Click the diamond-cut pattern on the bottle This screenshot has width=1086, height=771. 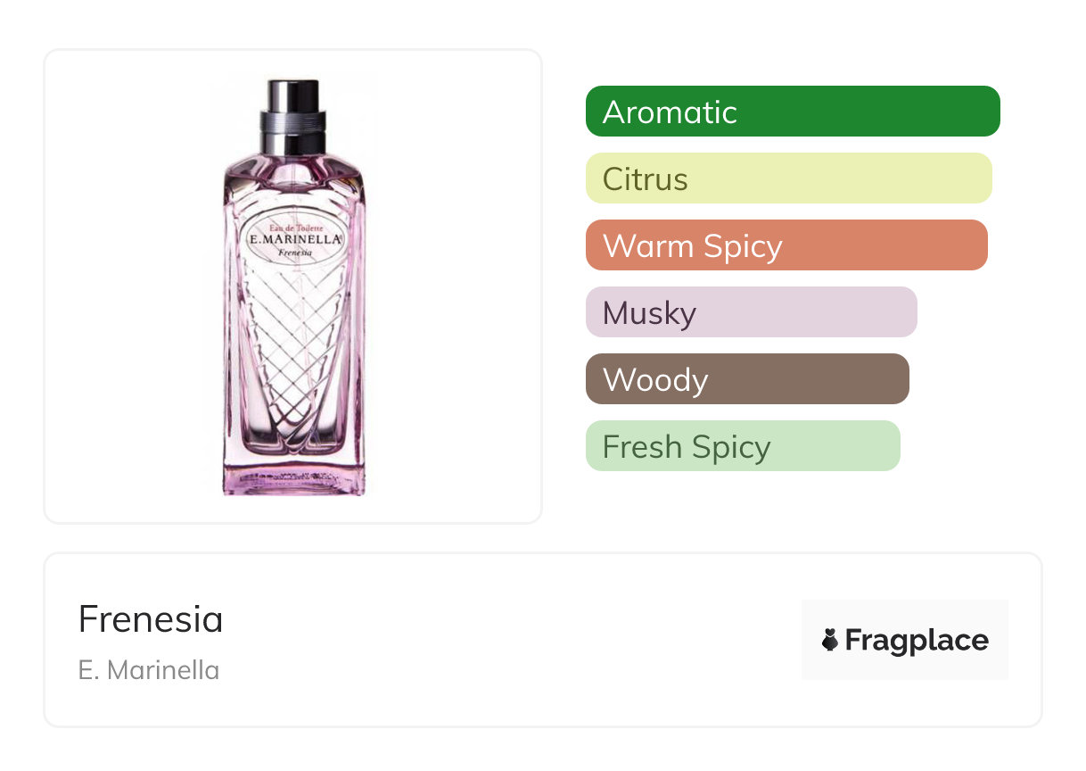[x=293, y=339]
